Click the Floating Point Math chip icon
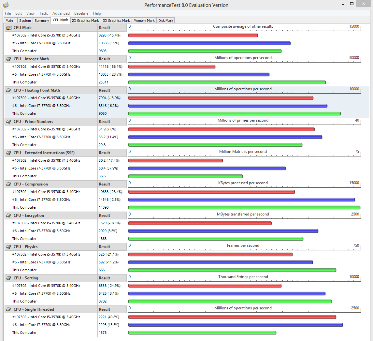This screenshot has height=341, width=373. [8, 90]
